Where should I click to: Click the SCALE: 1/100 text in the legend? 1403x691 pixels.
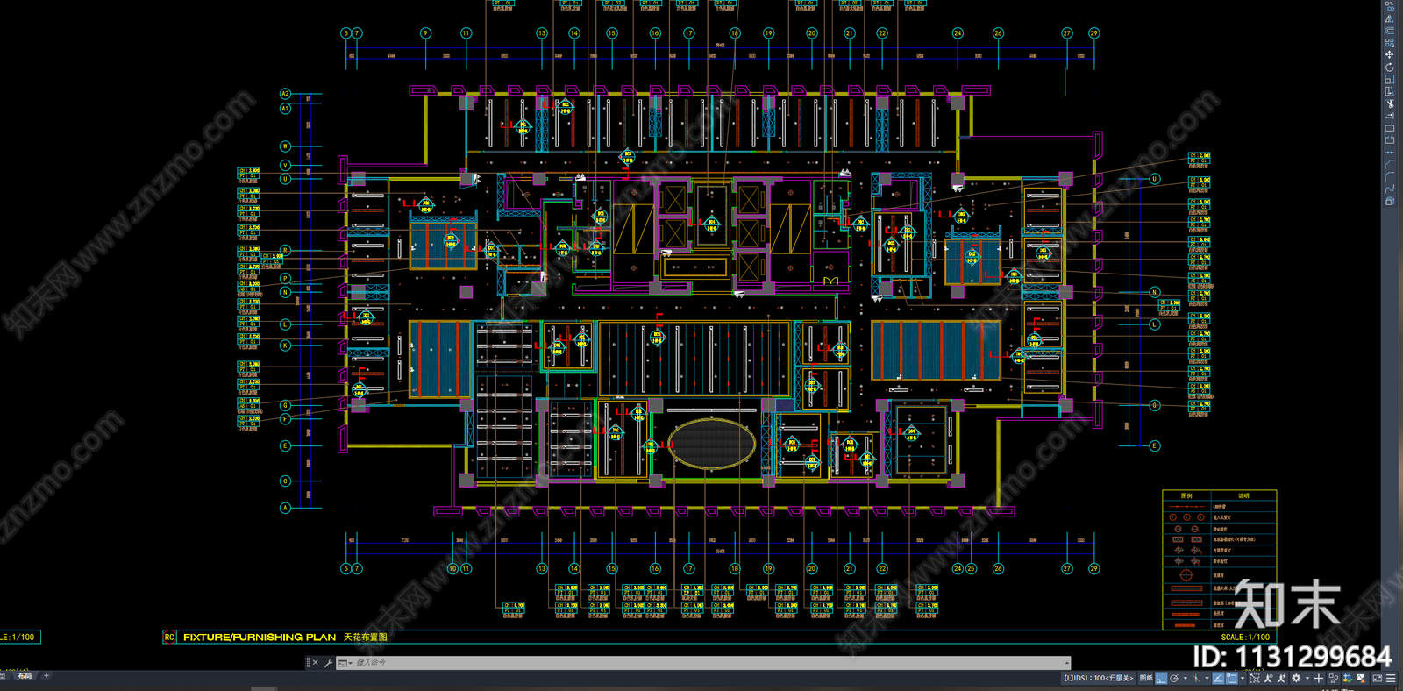(1245, 638)
